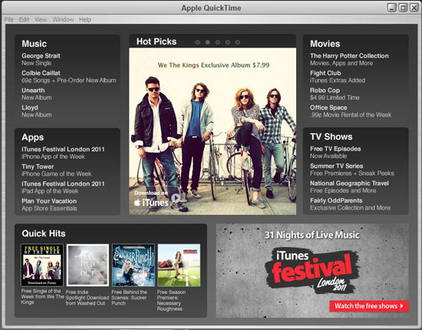This screenshot has width=422, height=330.
Task: Click the iTunes festival London 2011 logo
Action: (x=312, y=270)
